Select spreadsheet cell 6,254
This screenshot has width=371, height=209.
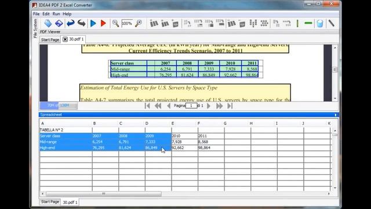106,142
